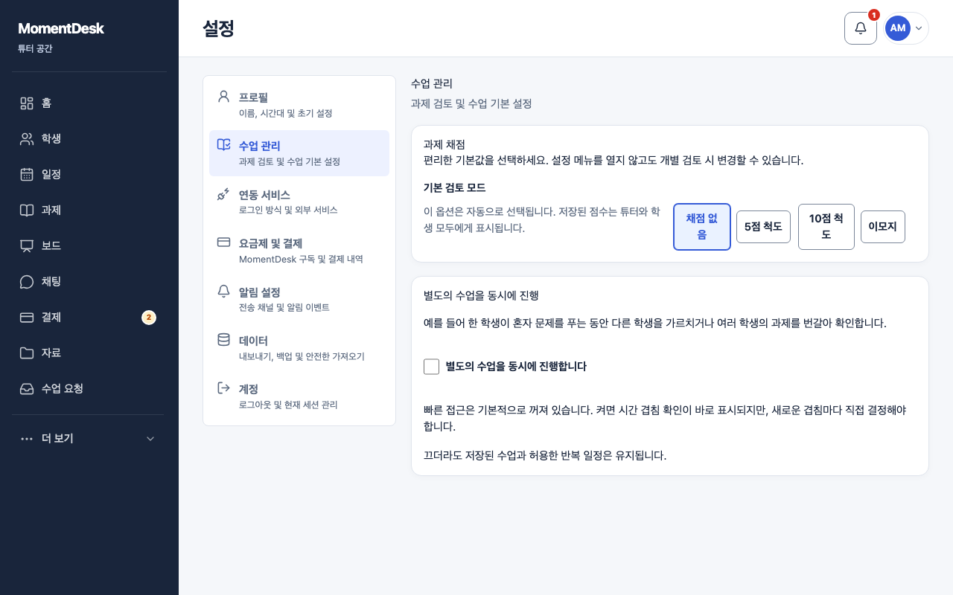953x595 pixels.
Task: Click the calendar icon next to 일정
Action: [27, 175]
